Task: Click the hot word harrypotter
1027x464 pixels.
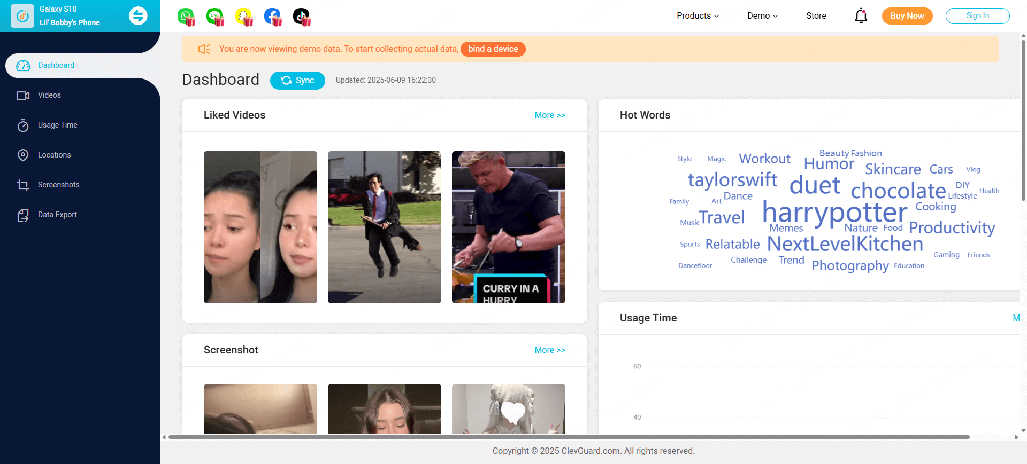Action: [x=834, y=213]
